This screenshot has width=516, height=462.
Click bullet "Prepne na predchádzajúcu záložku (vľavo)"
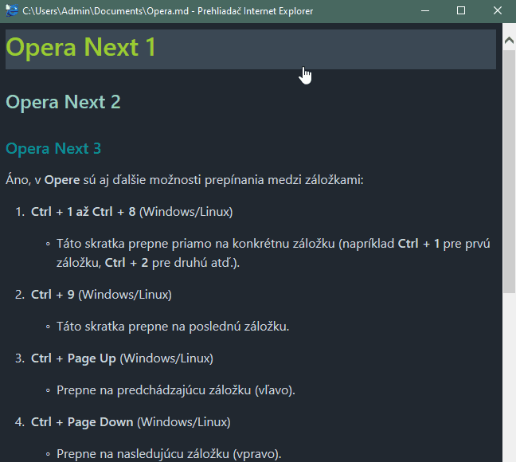(175, 390)
